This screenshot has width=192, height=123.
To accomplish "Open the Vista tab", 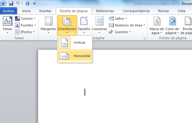I will tap(181, 11).
